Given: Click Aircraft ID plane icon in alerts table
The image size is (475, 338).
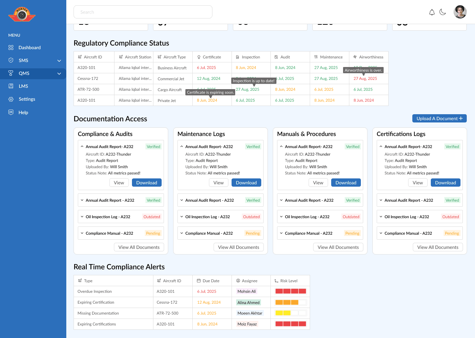Looking at the screenshot, I should click(x=159, y=281).
